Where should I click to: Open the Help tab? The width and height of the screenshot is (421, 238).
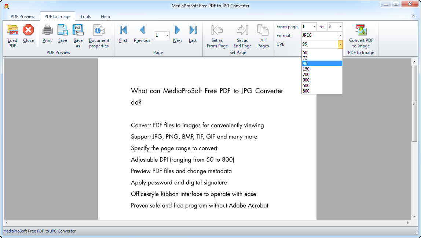(x=105, y=17)
